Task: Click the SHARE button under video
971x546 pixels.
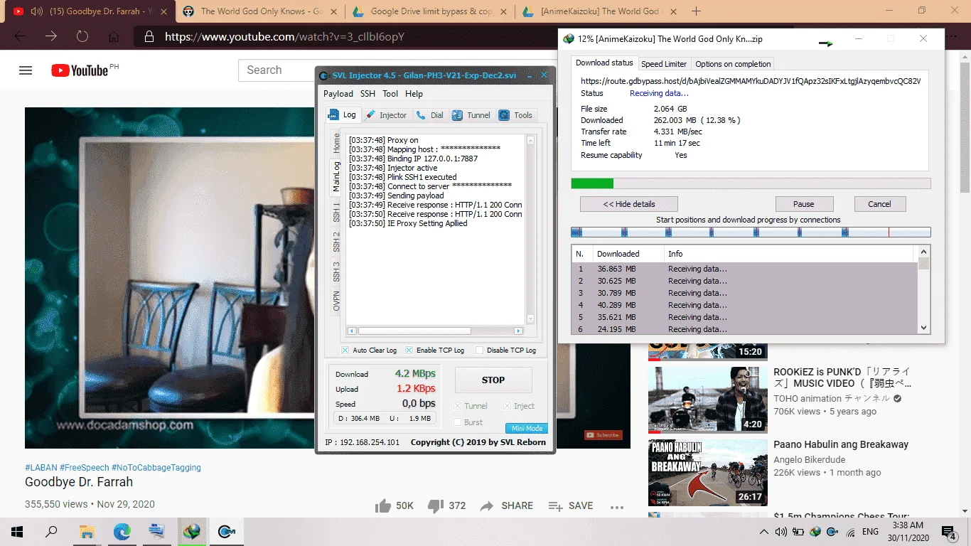Action: [506, 505]
